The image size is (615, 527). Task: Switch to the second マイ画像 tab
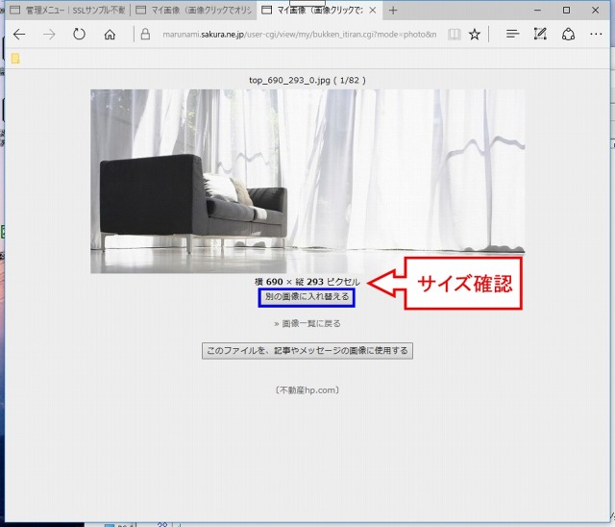[194, 11]
